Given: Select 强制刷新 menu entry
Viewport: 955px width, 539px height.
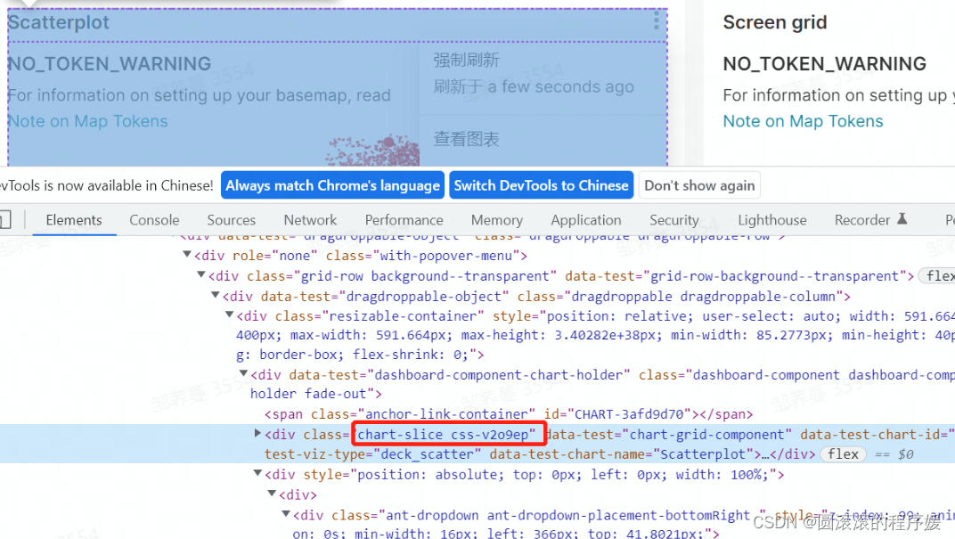Looking at the screenshot, I should (467, 61).
